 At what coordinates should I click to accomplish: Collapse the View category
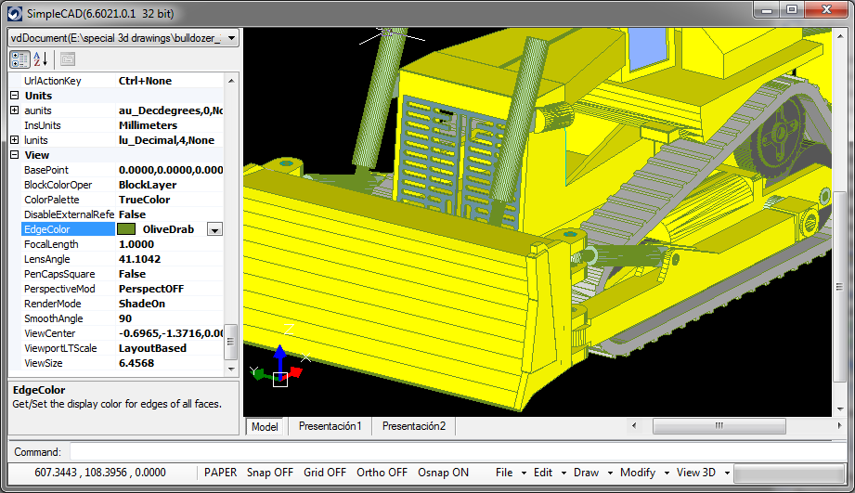point(14,155)
